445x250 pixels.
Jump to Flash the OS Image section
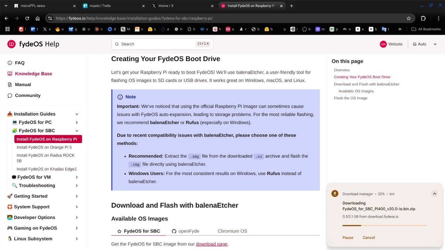point(350,98)
